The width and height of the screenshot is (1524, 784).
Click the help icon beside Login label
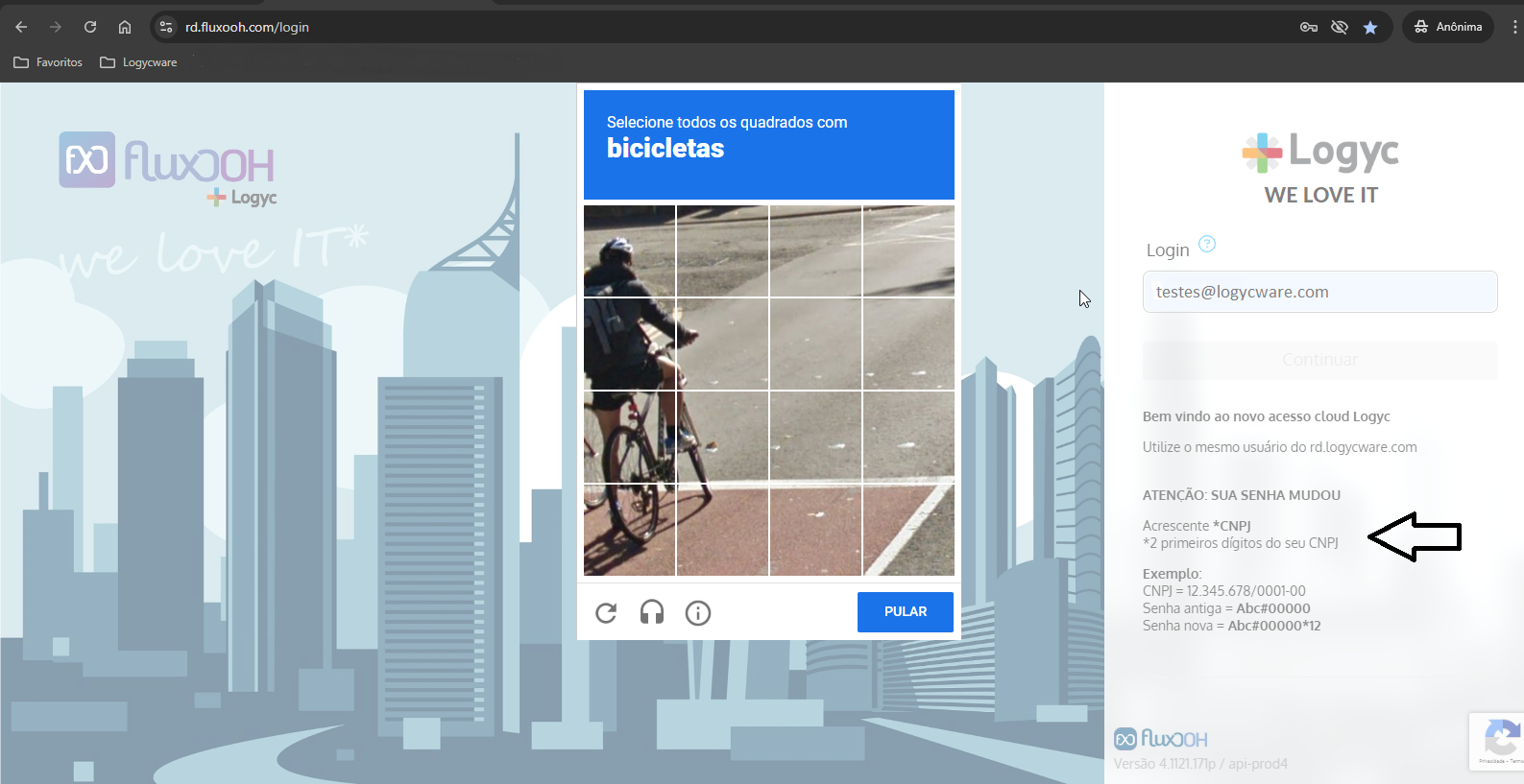(x=1207, y=244)
